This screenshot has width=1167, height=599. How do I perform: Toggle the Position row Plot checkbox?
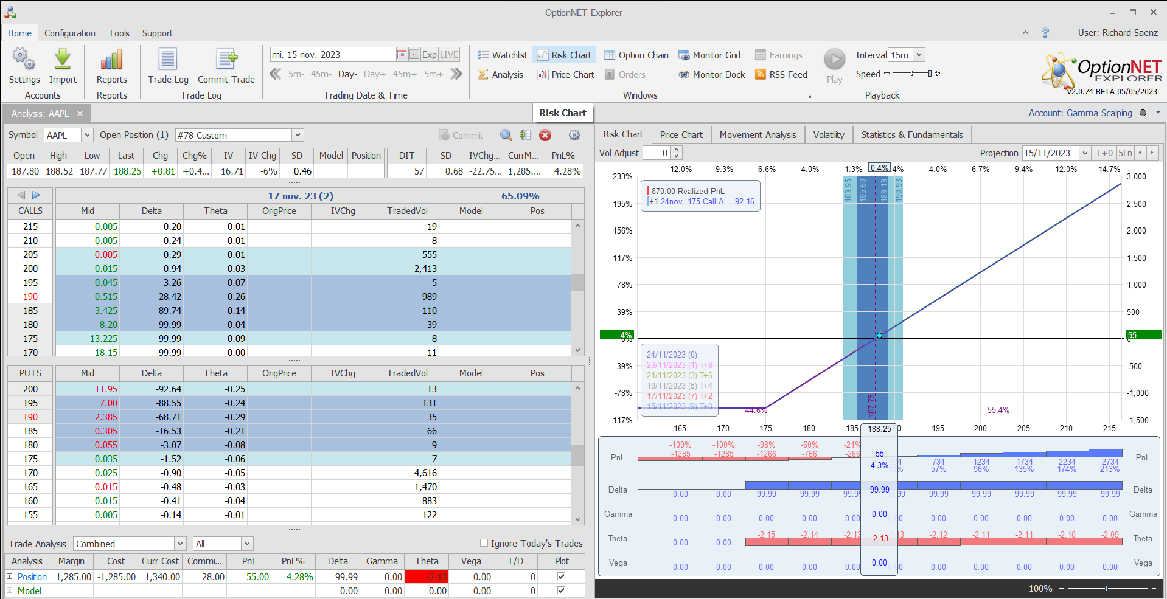pos(561,576)
